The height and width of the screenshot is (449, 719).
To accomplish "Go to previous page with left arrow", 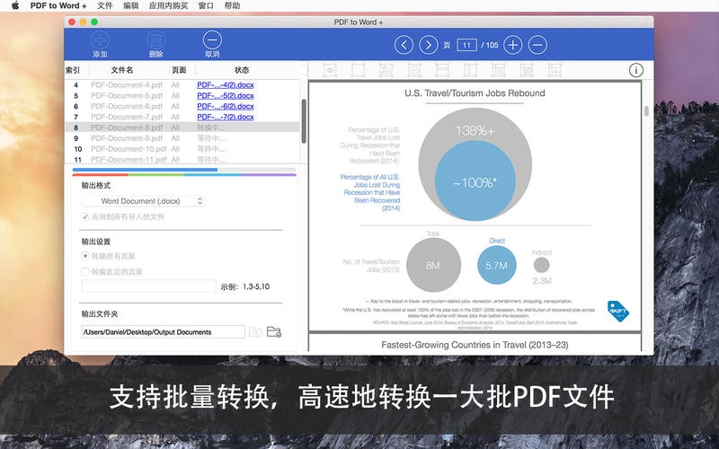I will [x=404, y=45].
